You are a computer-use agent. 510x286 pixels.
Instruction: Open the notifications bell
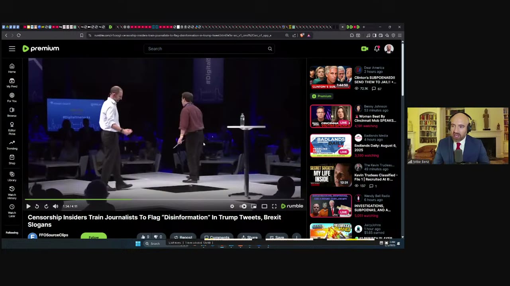(377, 48)
